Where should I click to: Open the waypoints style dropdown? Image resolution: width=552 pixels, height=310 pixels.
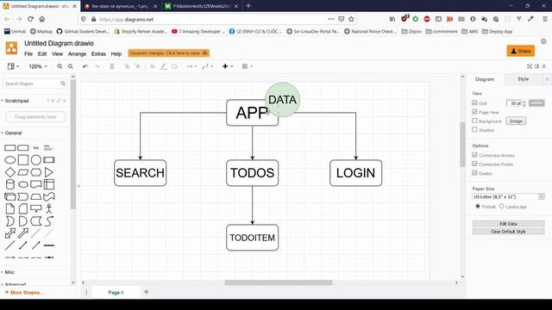[207, 66]
